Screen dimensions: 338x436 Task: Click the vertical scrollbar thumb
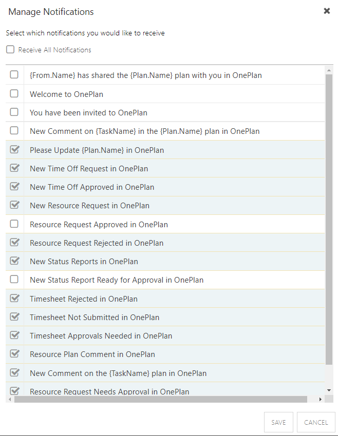329,219
